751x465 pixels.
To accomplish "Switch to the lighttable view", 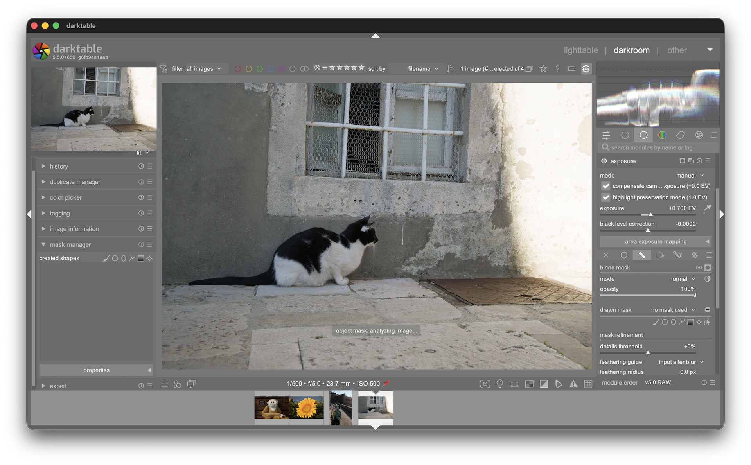I will [580, 50].
